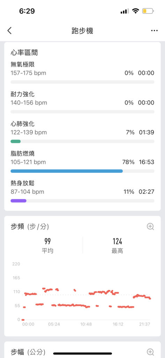Tap the 步幅 stride chart magnifier icon
165x358 pixels.
(x=150, y=352)
